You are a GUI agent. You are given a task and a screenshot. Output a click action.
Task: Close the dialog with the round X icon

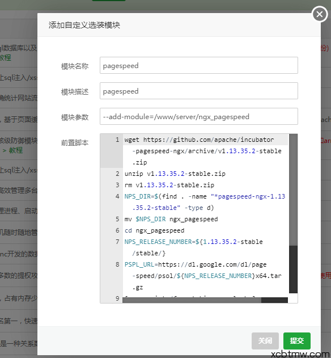point(320,14)
